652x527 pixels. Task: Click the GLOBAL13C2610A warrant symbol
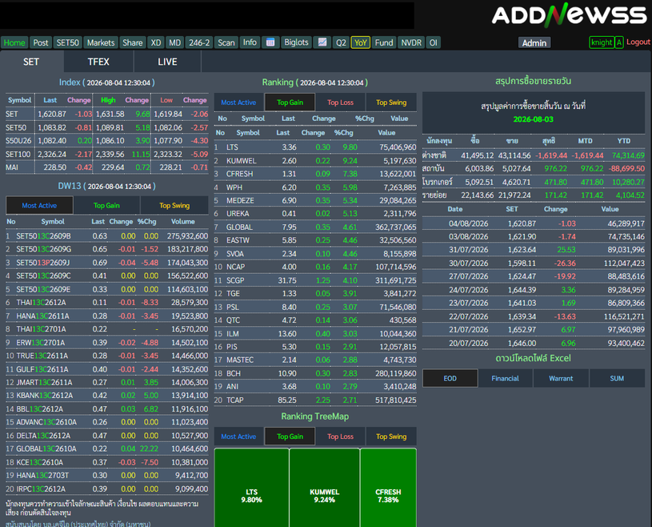click(46, 449)
